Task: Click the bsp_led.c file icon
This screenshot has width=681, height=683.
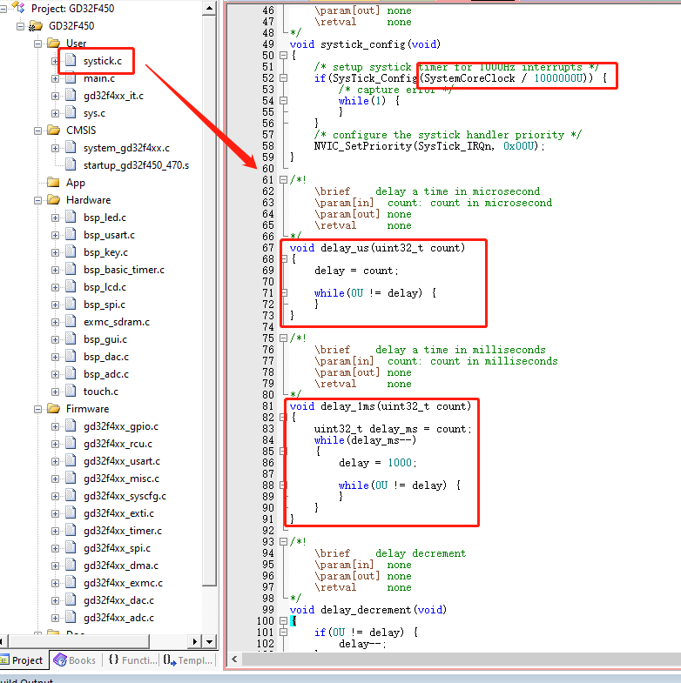Action: pos(71,217)
